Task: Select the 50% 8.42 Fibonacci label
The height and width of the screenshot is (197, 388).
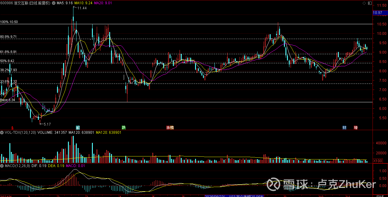Action: [x=7, y=61]
